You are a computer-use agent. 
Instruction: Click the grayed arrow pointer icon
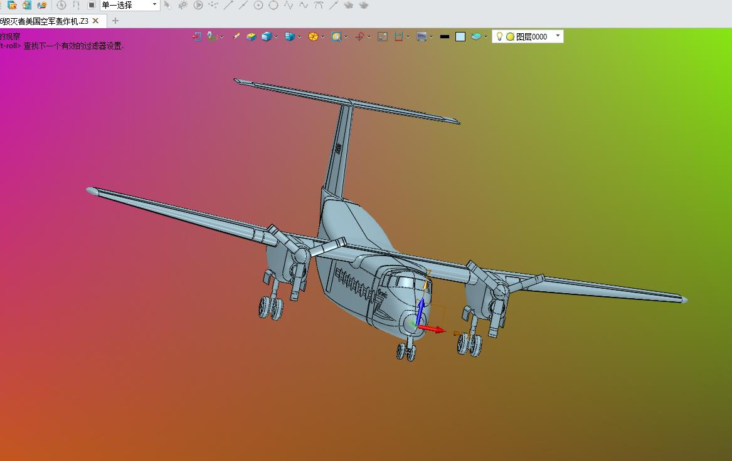tap(167, 5)
